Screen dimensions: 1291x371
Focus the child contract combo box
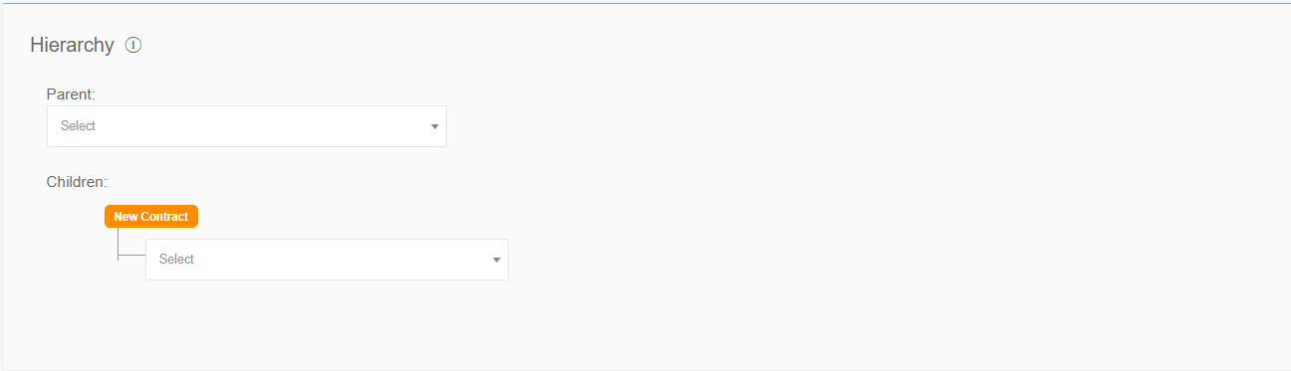326,260
